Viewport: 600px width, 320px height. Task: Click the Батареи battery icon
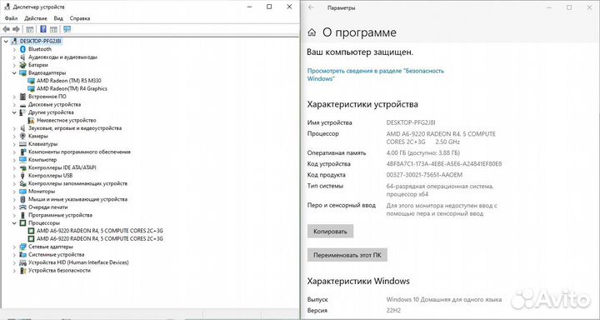22,65
